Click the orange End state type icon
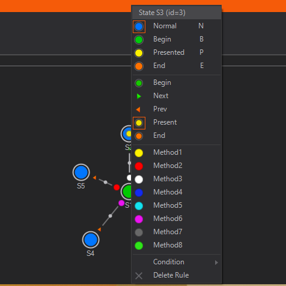The image size is (286, 286). point(139,66)
